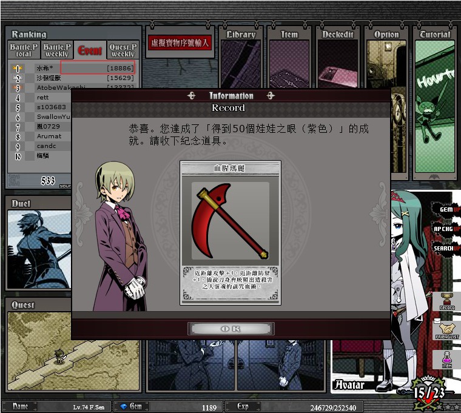
Task: Click the OK button in Information dialog
Action: click(x=231, y=329)
